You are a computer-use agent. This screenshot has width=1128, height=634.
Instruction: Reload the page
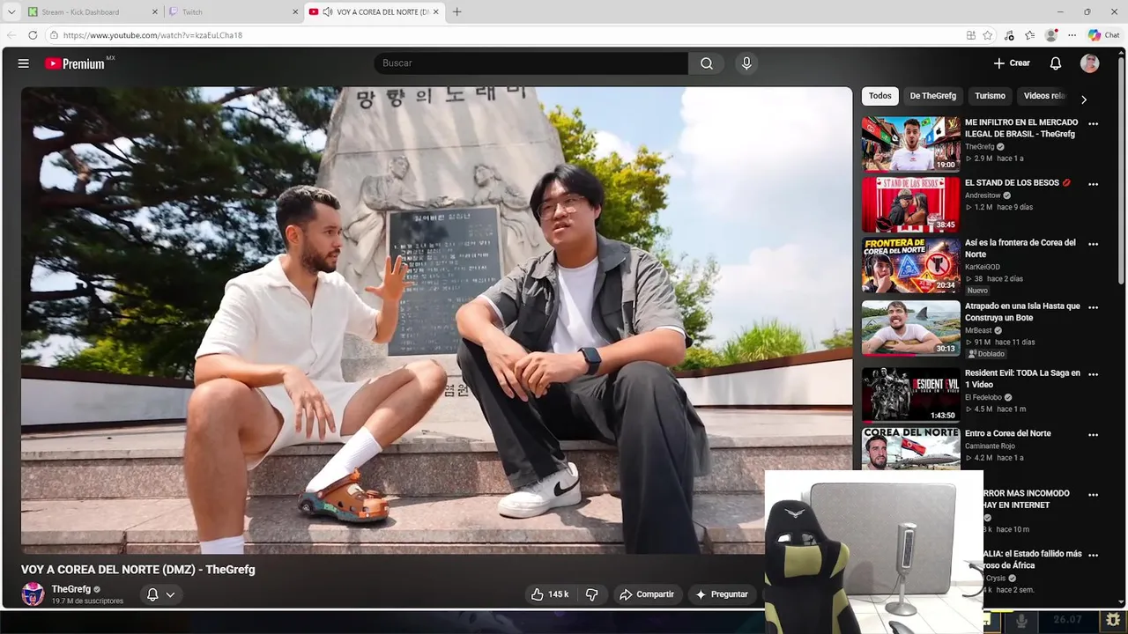[x=33, y=35]
